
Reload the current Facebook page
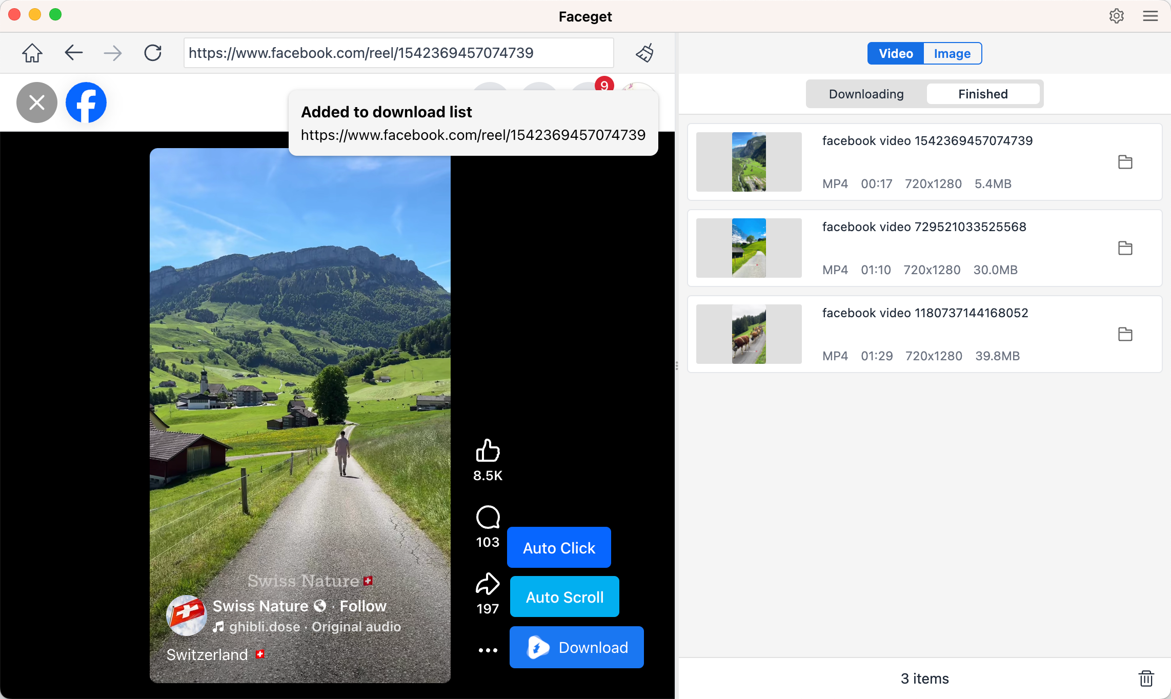[152, 53]
